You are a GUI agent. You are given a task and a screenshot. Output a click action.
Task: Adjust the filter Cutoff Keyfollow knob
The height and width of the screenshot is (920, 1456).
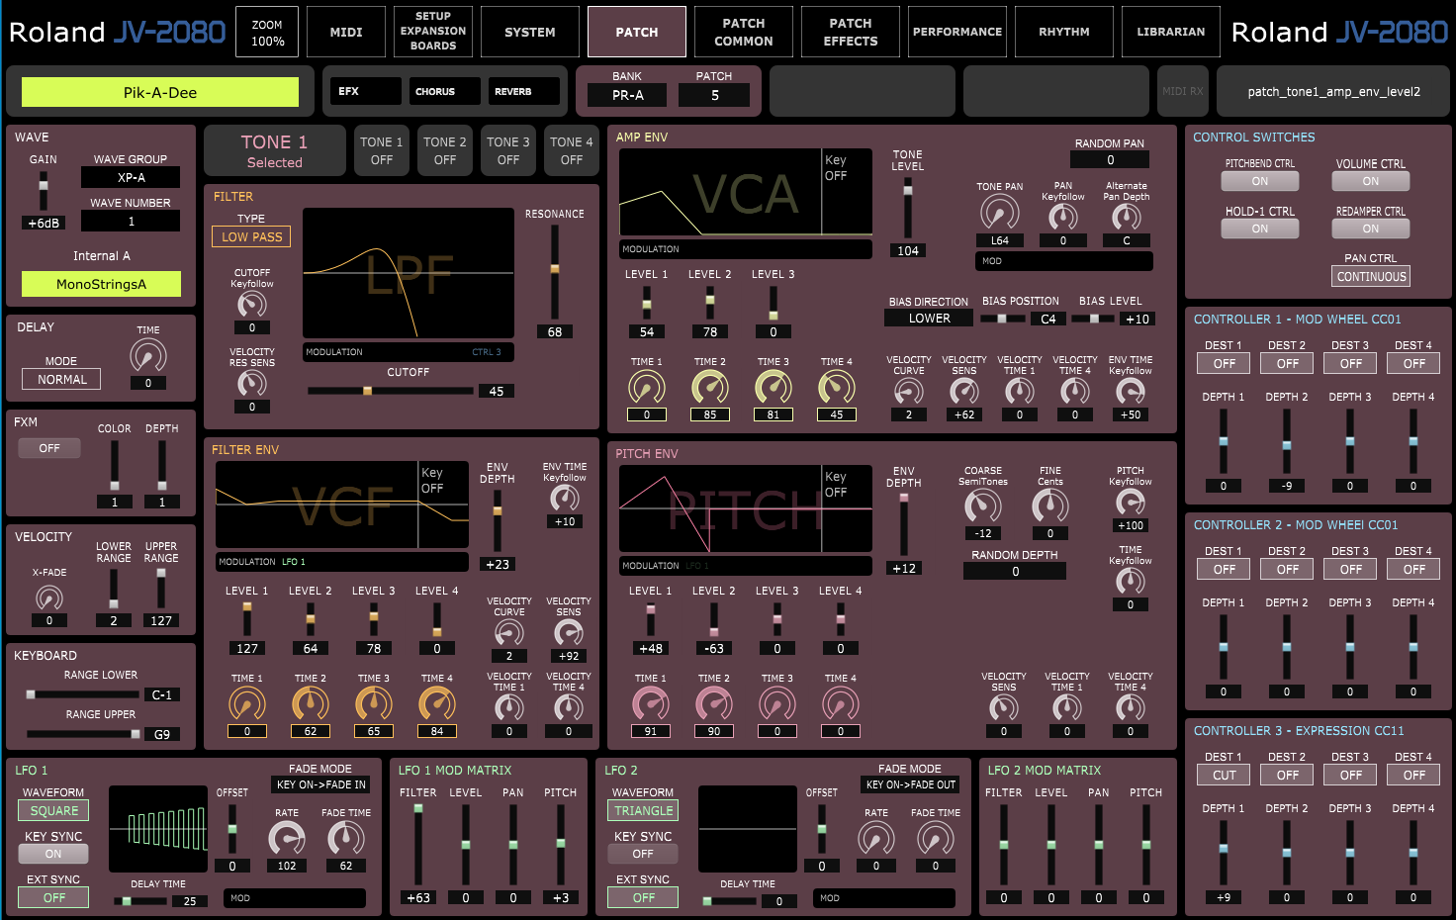click(252, 303)
